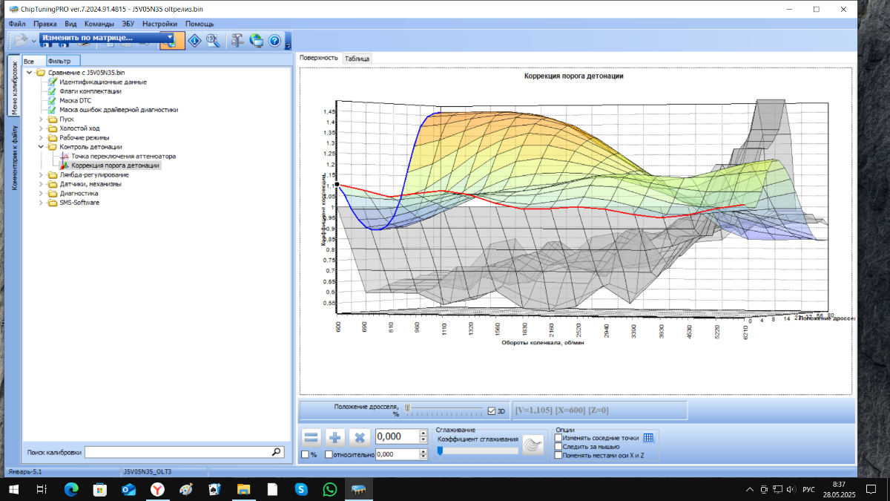Collapse the 'Контроль детонации' folder
This screenshot has height=501, width=890.
[x=42, y=147]
